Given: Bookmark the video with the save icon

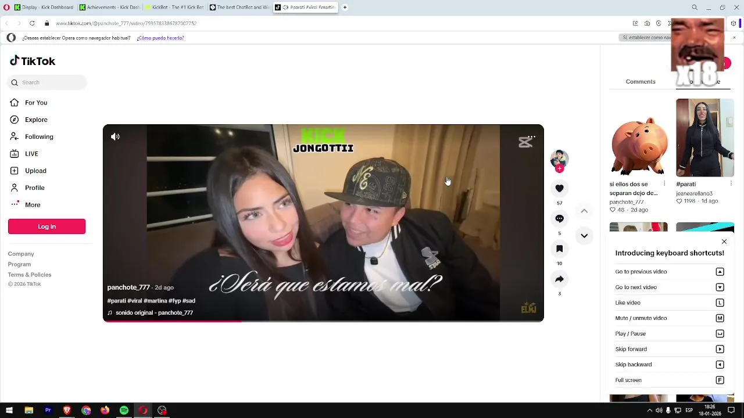Looking at the screenshot, I should [x=559, y=249].
